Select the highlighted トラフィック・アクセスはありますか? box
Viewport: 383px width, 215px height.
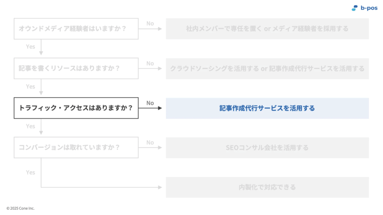coord(76,108)
